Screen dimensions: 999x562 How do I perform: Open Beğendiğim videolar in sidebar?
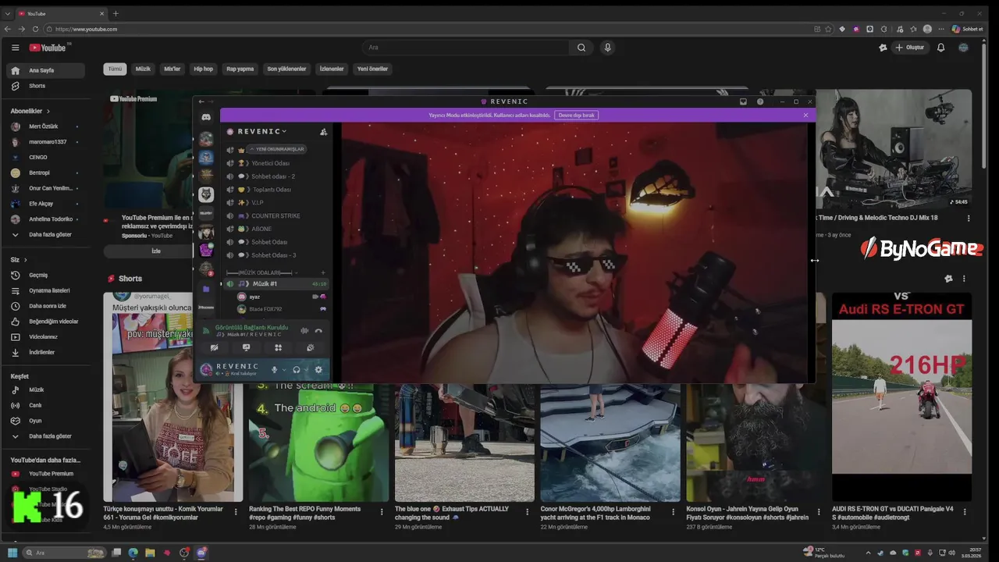tap(46, 322)
